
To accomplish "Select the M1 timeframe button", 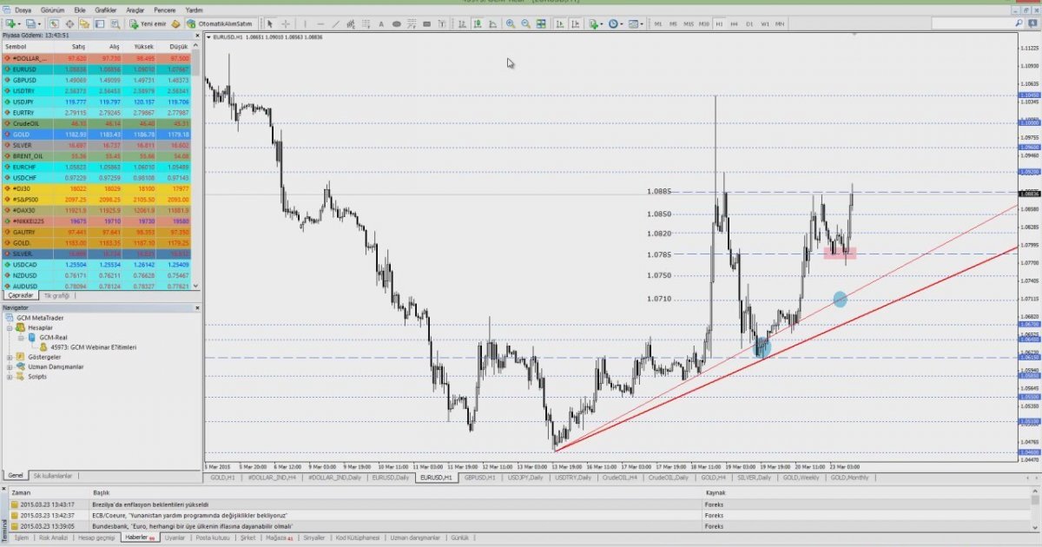I will (x=657, y=24).
